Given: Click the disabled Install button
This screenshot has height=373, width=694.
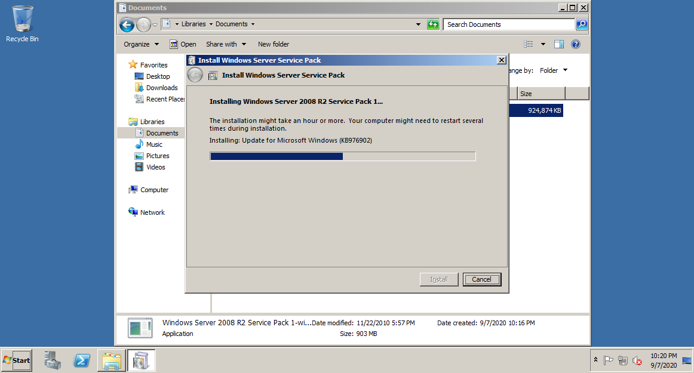Looking at the screenshot, I should tap(439, 280).
